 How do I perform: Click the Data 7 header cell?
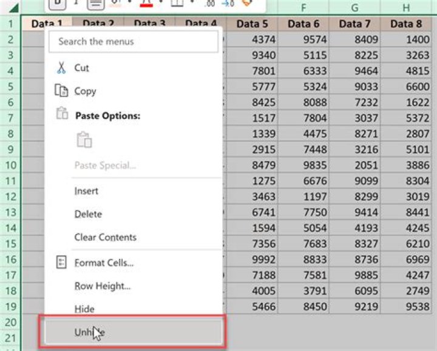point(354,24)
